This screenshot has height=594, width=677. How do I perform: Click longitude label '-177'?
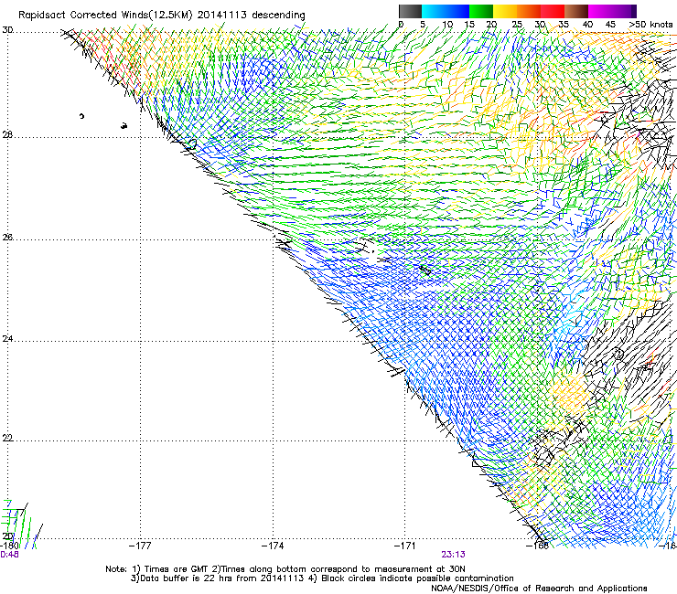[140, 546]
